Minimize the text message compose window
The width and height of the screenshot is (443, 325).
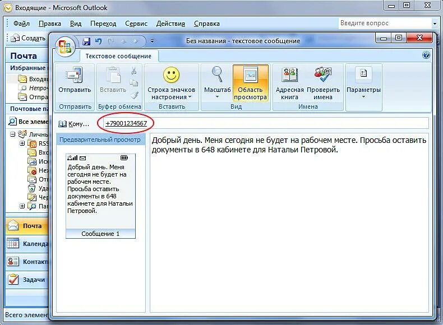pyautogui.click(x=384, y=38)
